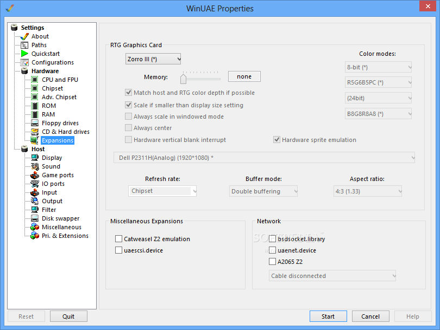
Task: Close the WinUAE Properties window
Action: coord(428,6)
